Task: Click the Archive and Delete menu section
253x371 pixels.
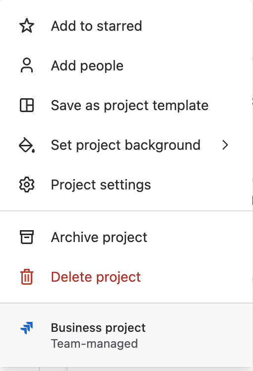Action: tap(126, 257)
